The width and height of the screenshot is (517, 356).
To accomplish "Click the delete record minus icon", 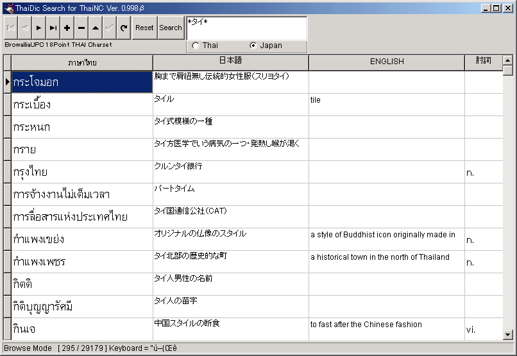I will [x=81, y=28].
